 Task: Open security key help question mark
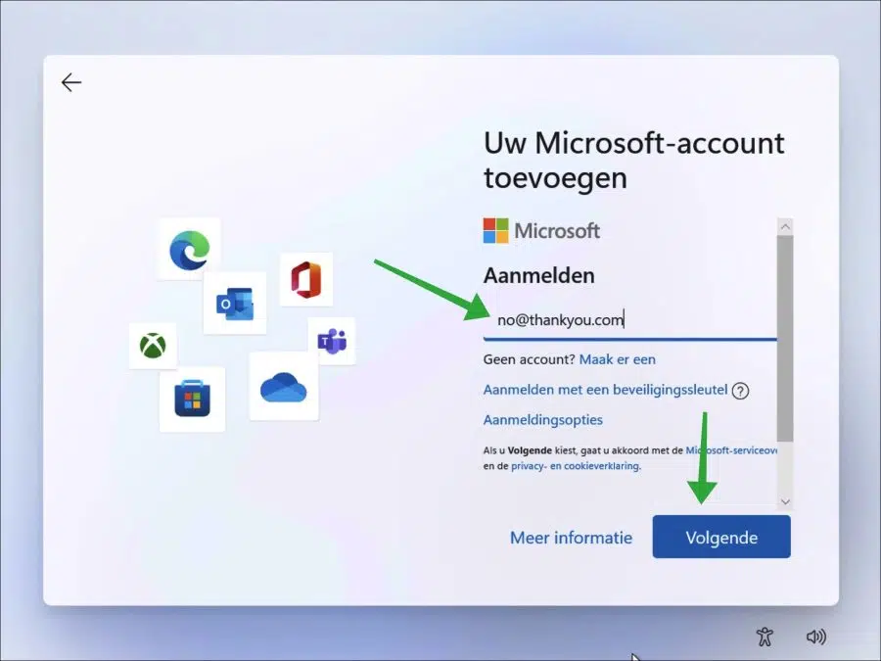(x=741, y=391)
